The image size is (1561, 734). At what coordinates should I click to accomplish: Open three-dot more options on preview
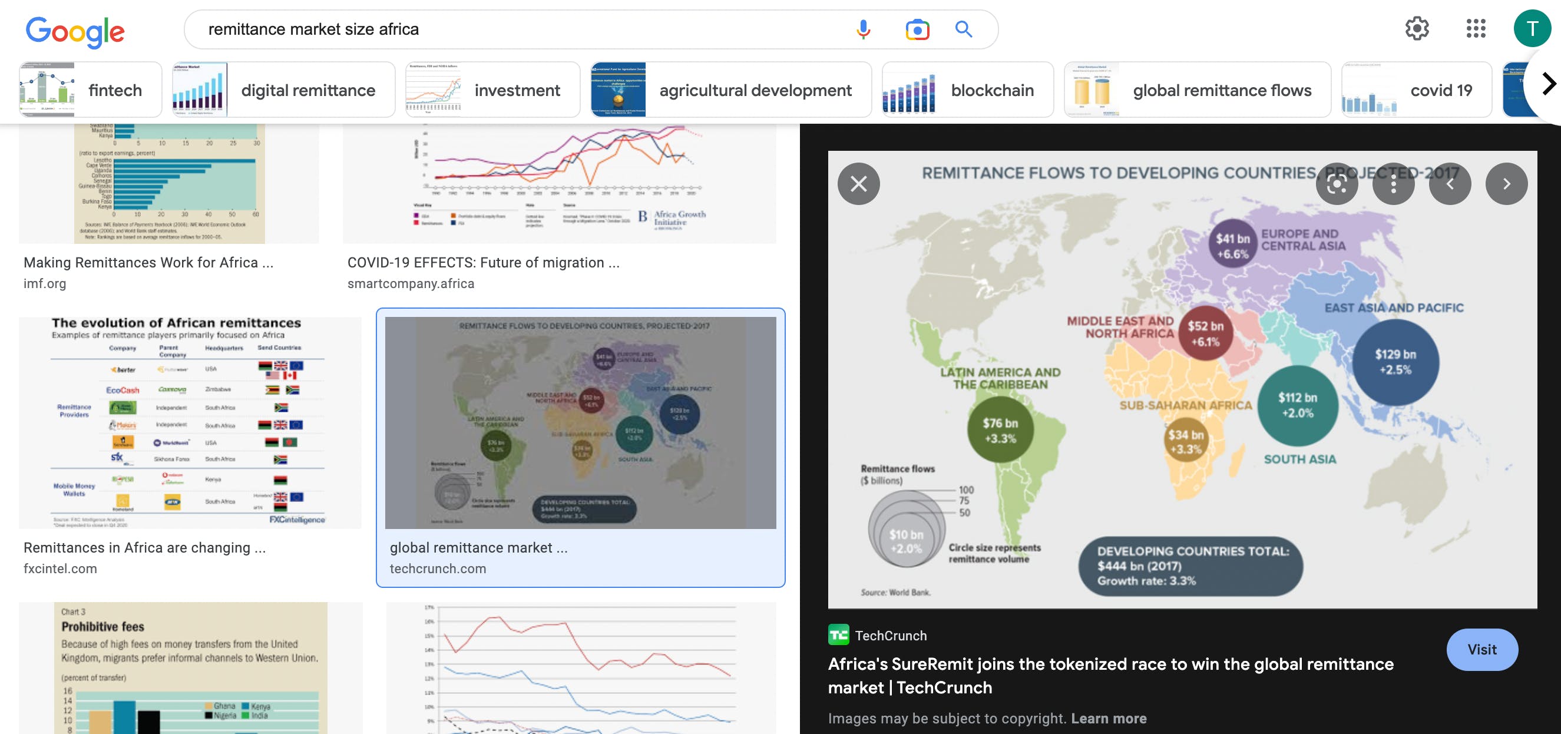(1393, 184)
